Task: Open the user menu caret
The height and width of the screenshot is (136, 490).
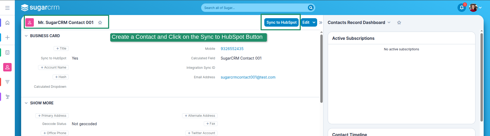Action: click(480, 8)
